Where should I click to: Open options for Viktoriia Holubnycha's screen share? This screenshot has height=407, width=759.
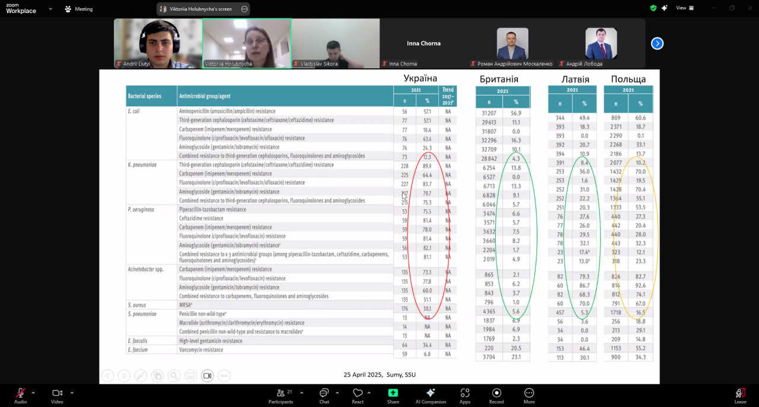(x=244, y=9)
